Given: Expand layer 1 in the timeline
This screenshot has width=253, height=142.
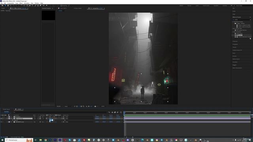Looking at the screenshot, I should click(x=8, y=117).
